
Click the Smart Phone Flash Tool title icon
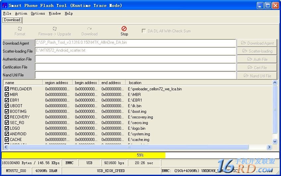click(x=5, y=5)
